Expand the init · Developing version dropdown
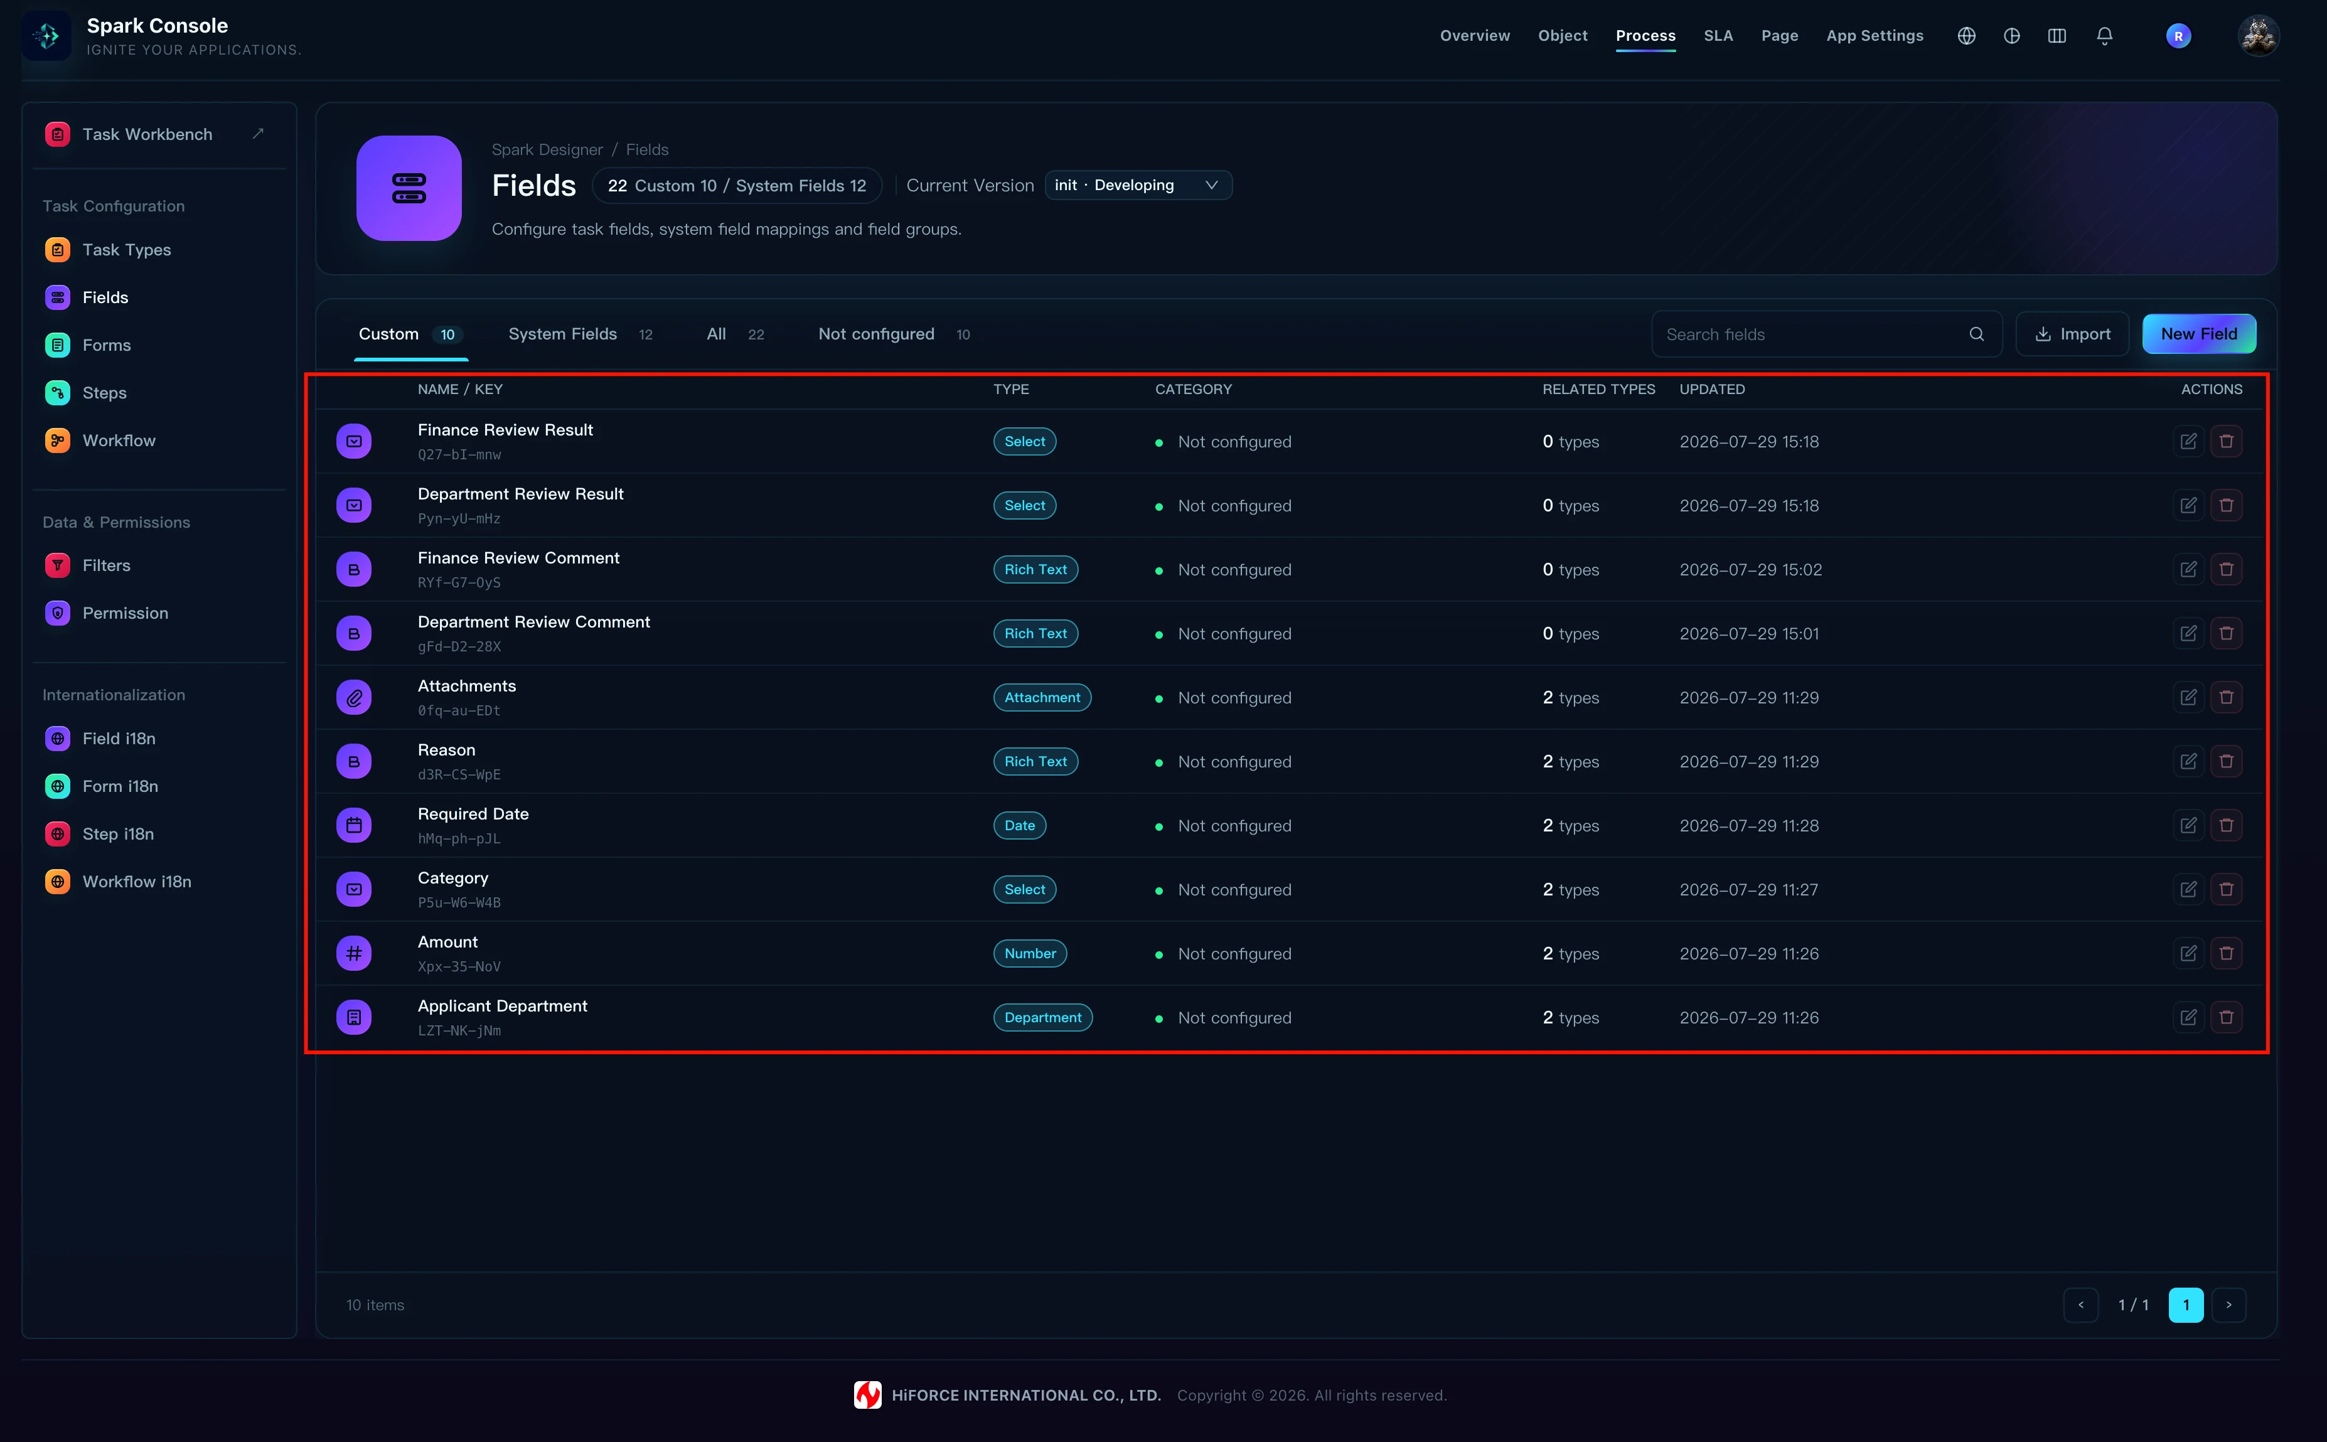 pyautogui.click(x=1138, y=185)
